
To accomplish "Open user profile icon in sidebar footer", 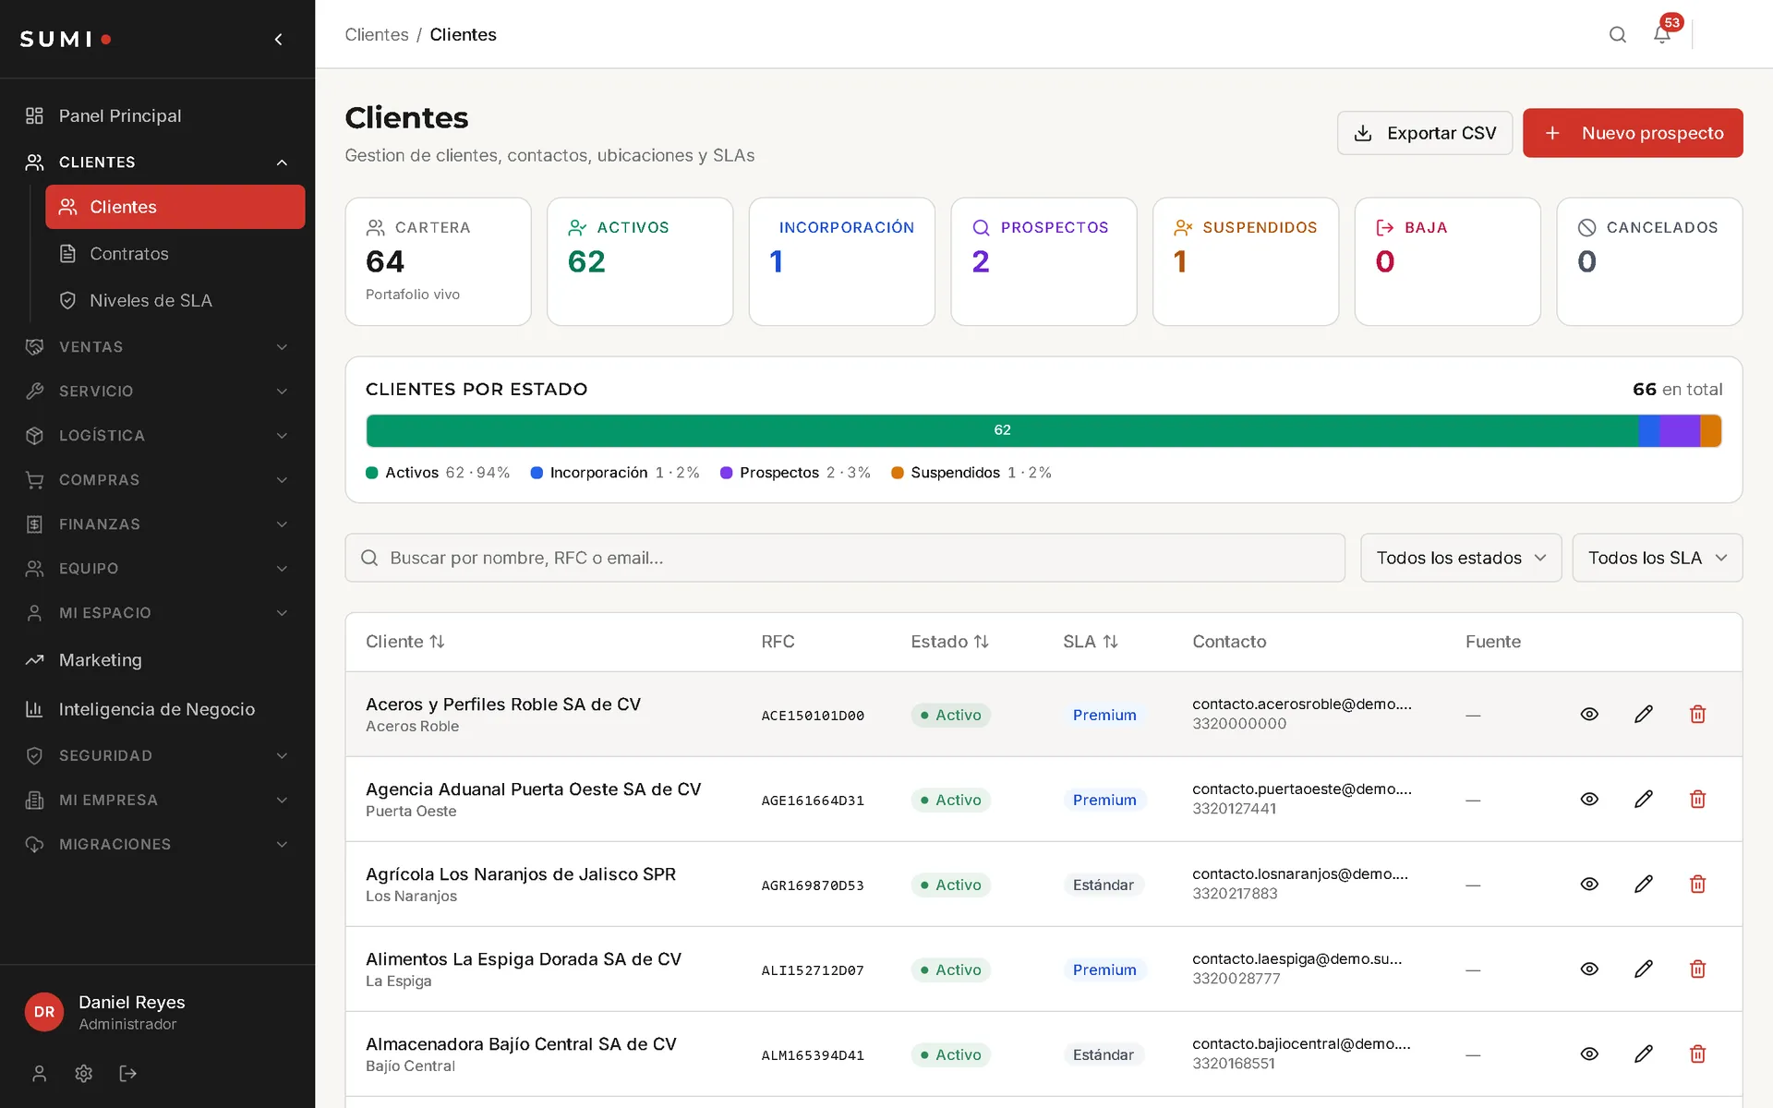I will click(x=39, y=1073).
